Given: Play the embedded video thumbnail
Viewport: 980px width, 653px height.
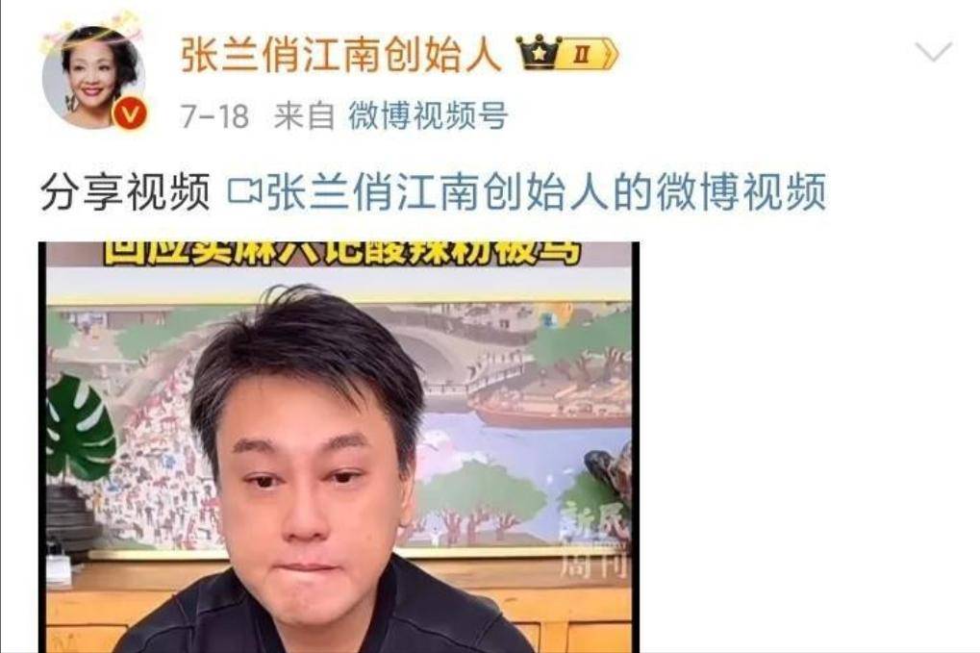Looking at the screenshot, I should tap(339, 447).
